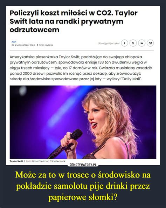166x208 pixels.
Task: Click the word 'odrzutowcem' in the headline
Action: coord(35,30)
